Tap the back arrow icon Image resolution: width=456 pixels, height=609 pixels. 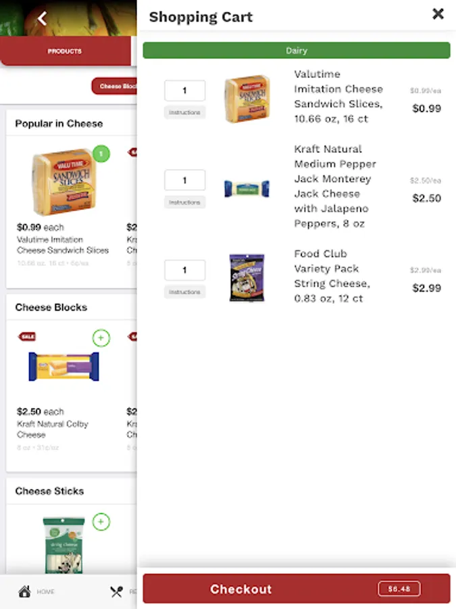point(43,18)
